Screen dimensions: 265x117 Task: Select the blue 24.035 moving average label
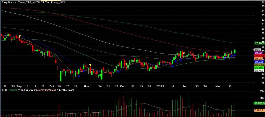(x=259, y=62)
